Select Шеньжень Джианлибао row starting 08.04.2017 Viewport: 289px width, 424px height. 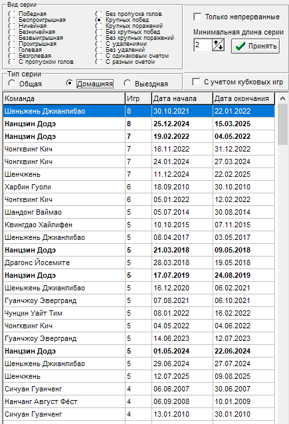tap(139, 237)
